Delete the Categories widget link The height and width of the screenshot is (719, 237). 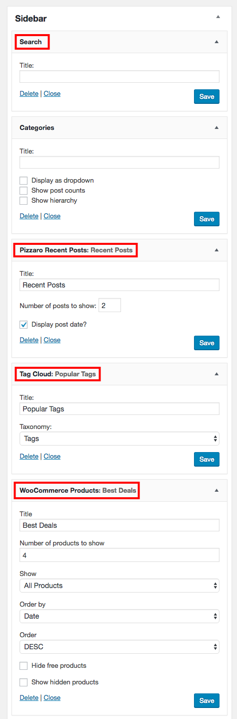pyautogui.click(x=29, y=216)
